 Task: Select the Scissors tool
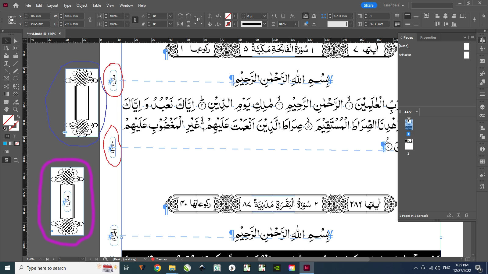click(6, 86)
